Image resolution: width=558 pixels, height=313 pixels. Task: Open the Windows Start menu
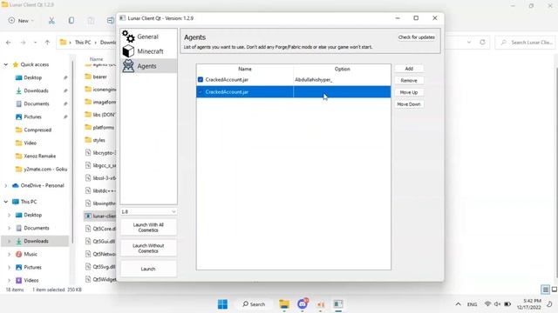point(223,304)
